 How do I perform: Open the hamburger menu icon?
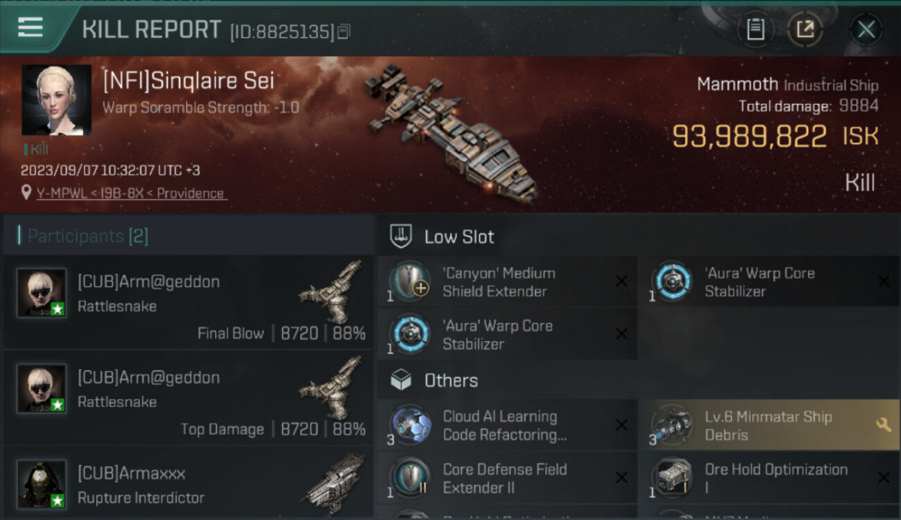[30, 28]
